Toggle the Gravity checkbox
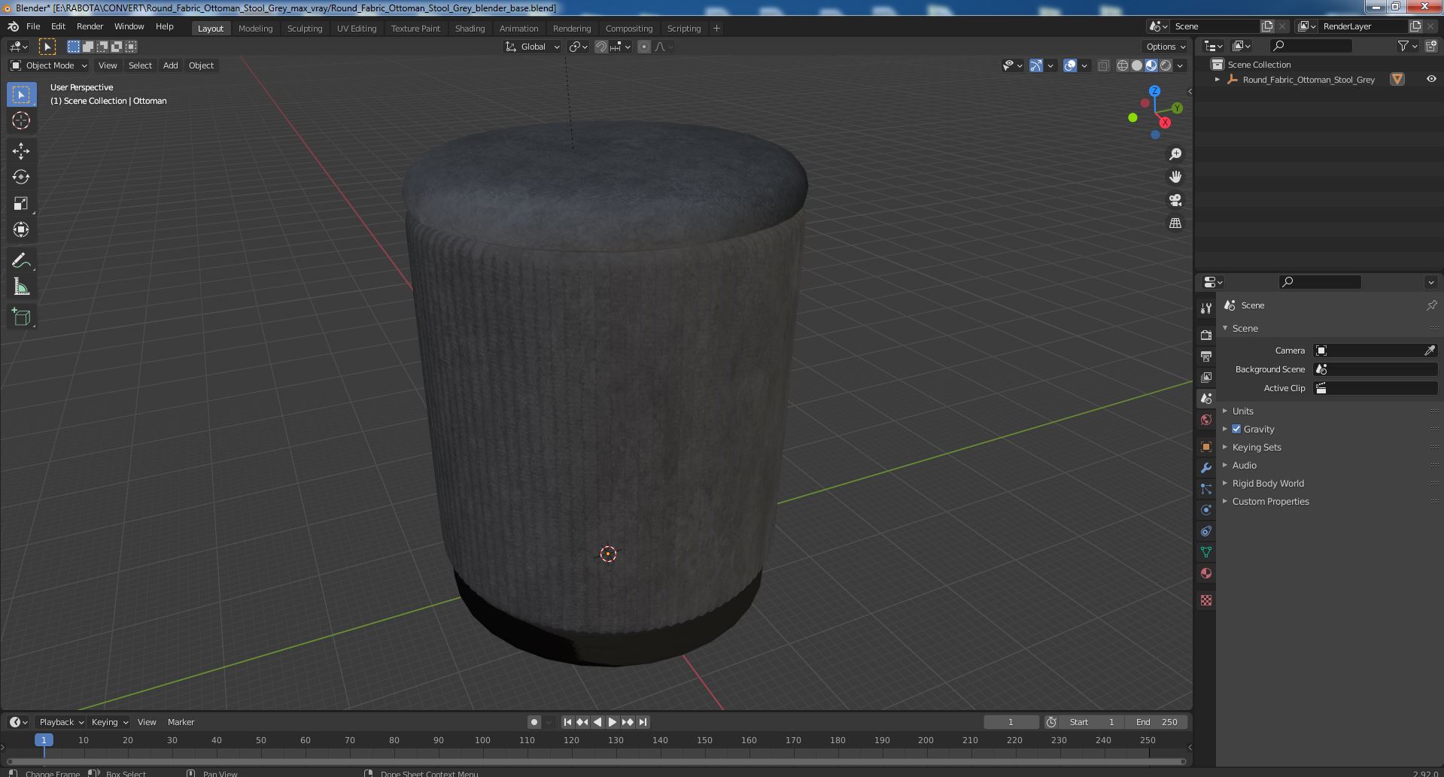Viewport: 1444px width, 777px height. 1236,429
